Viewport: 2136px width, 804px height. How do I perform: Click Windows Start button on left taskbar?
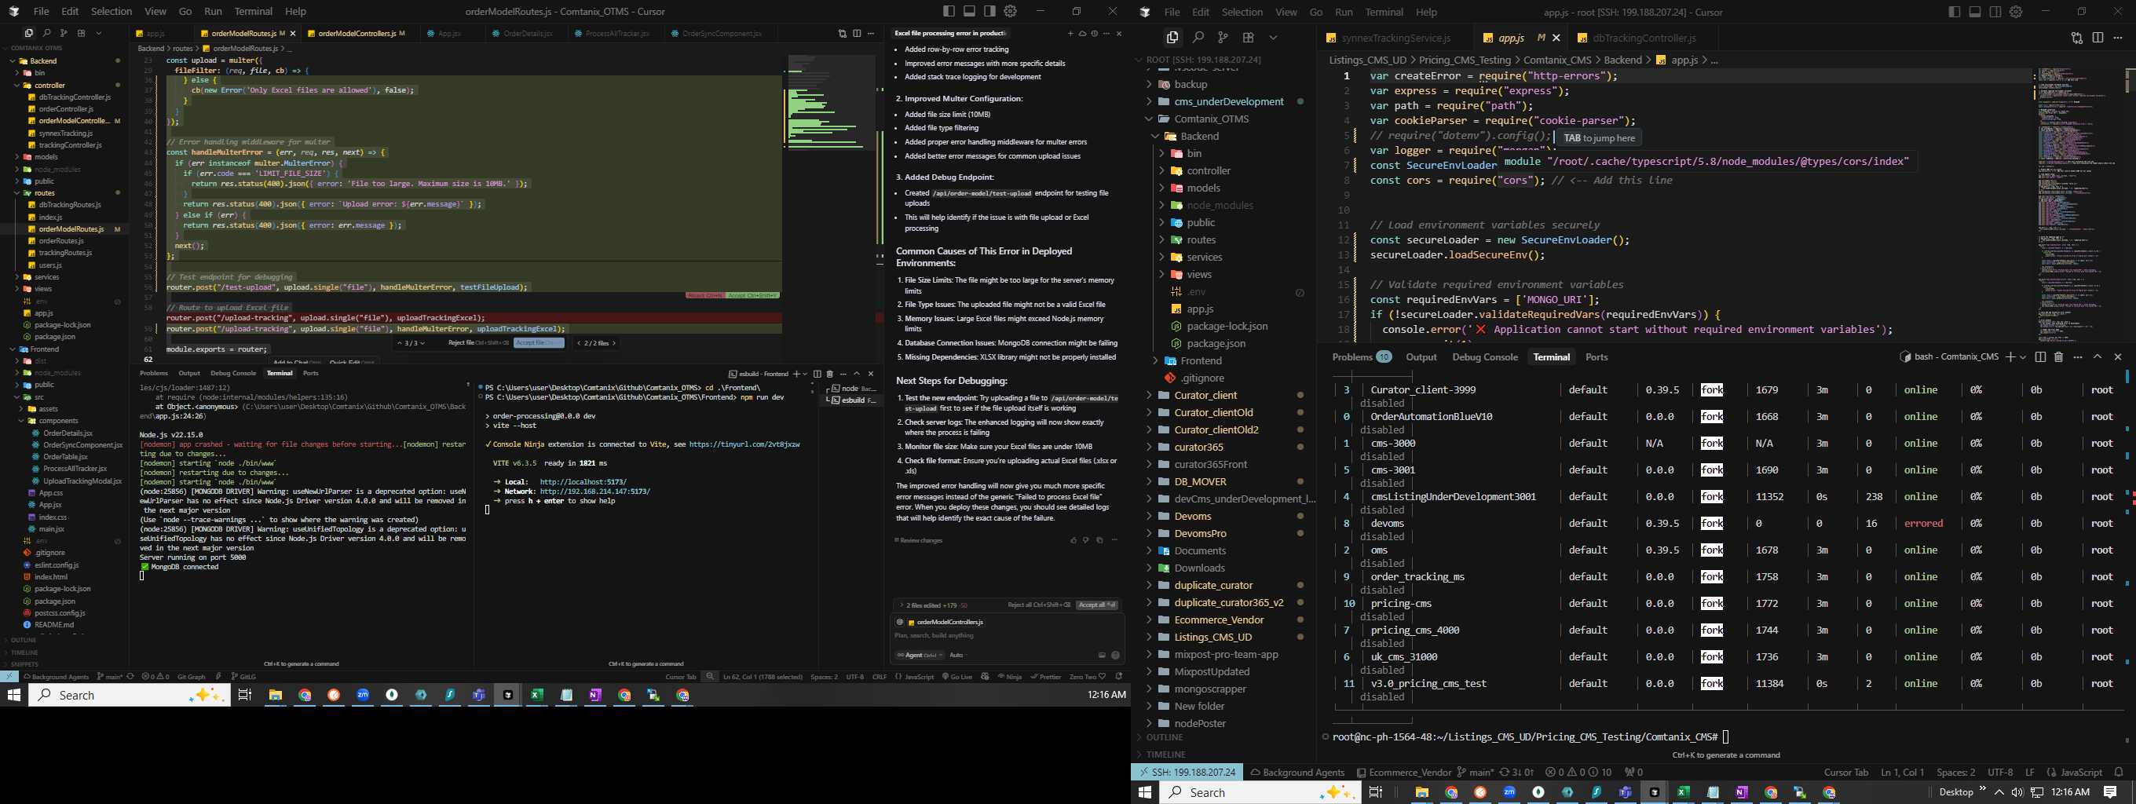[x=13, y=695]
